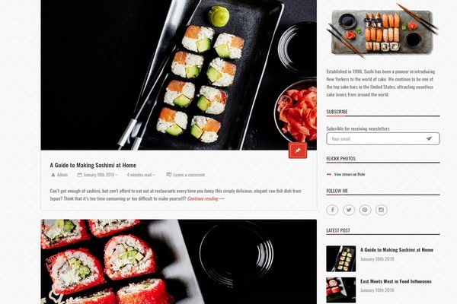Image resolution: width=457 pixels, height=304 pixels.
Task: Open the Admin author link
Action: (x=62, y=175)
